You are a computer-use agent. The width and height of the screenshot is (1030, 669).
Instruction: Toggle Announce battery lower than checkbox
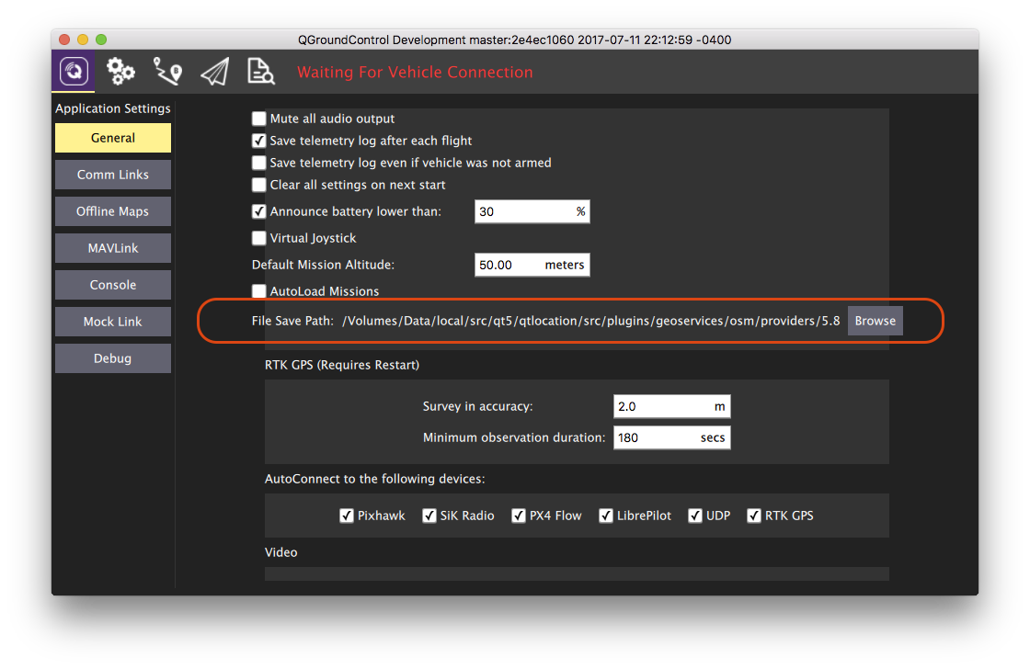(x=258, y=211)
